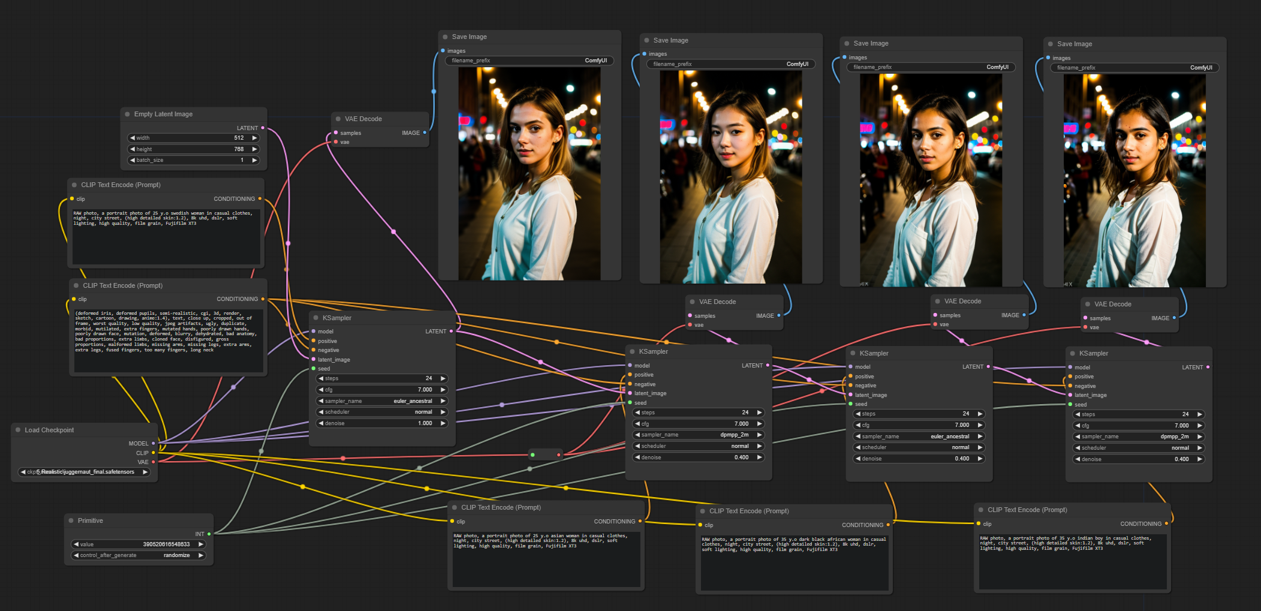Toggle collapse on the first KSampler node
1261x611 pixels.
tap(315, 318)
